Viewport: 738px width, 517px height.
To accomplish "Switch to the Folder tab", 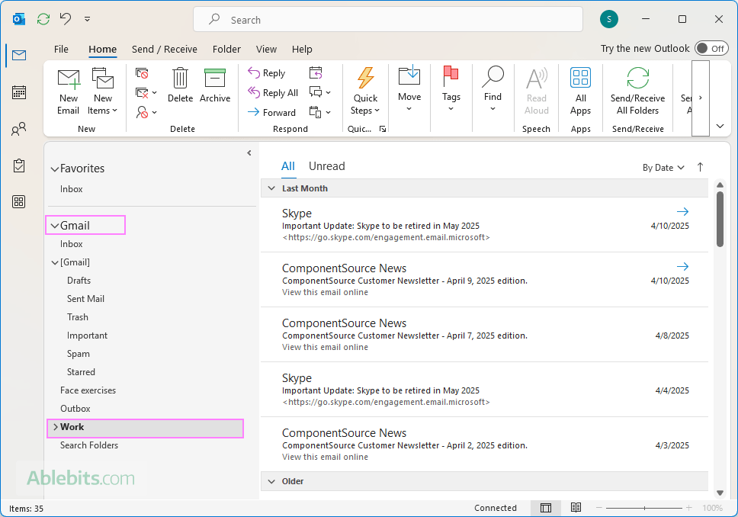I will click(226, 50).
